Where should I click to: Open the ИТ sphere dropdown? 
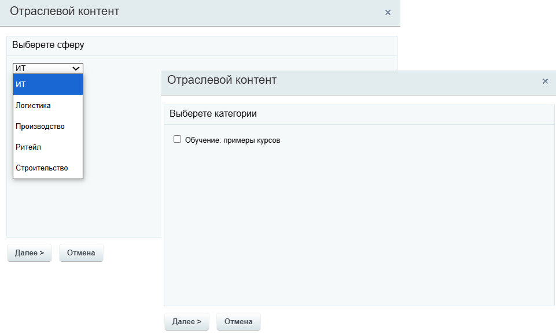48,68
